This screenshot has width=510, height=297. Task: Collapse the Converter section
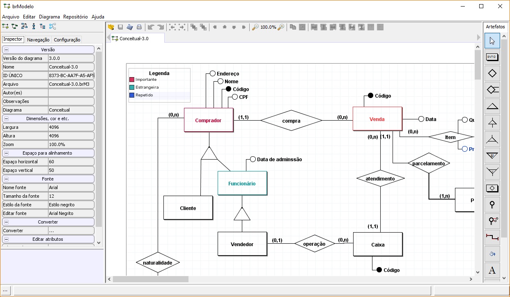[x=6, y=222]
